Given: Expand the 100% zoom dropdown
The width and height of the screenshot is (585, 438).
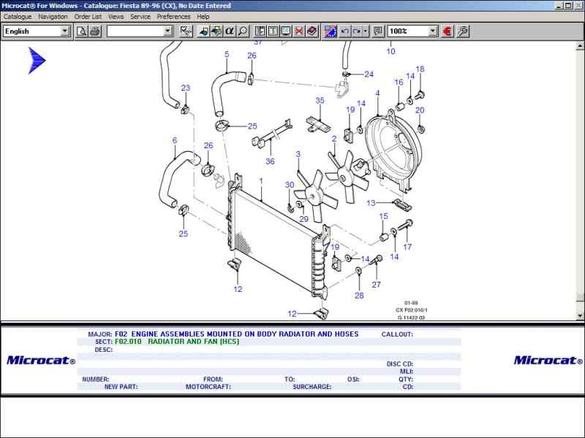Looking at the screenshot, I should click(x=432, y=31).
